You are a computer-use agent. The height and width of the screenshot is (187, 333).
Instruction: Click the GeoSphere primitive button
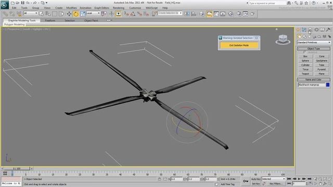(x=322, y=61)
